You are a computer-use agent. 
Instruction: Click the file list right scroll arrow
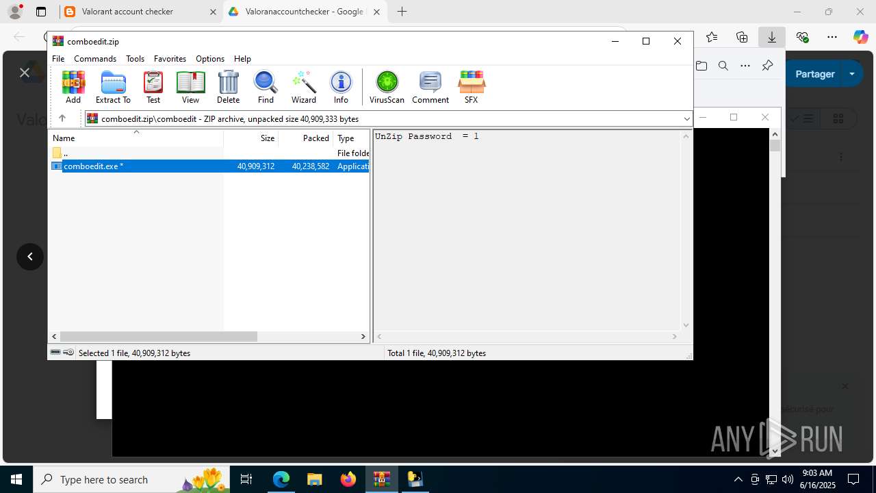pos(363,336)
